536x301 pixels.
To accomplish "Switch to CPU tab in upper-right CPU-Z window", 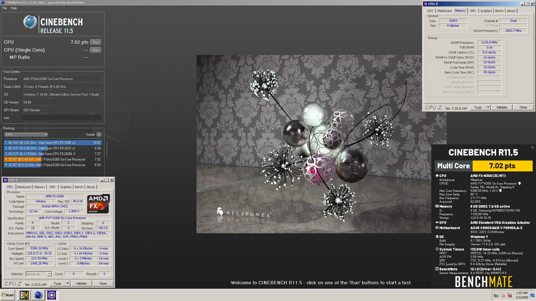I will coord(430,11).
